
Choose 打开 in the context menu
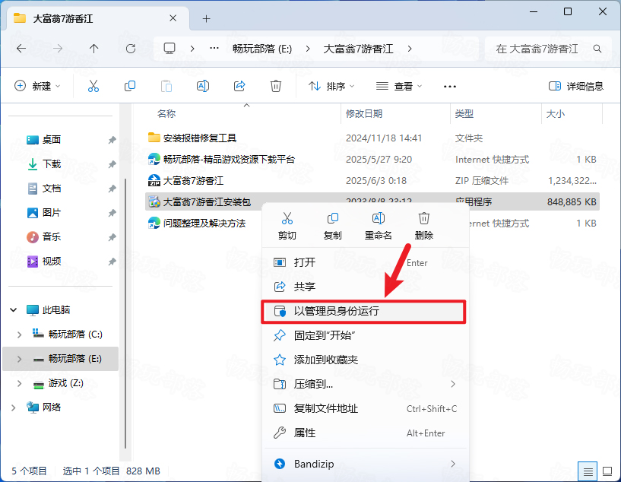coord(365,262)
